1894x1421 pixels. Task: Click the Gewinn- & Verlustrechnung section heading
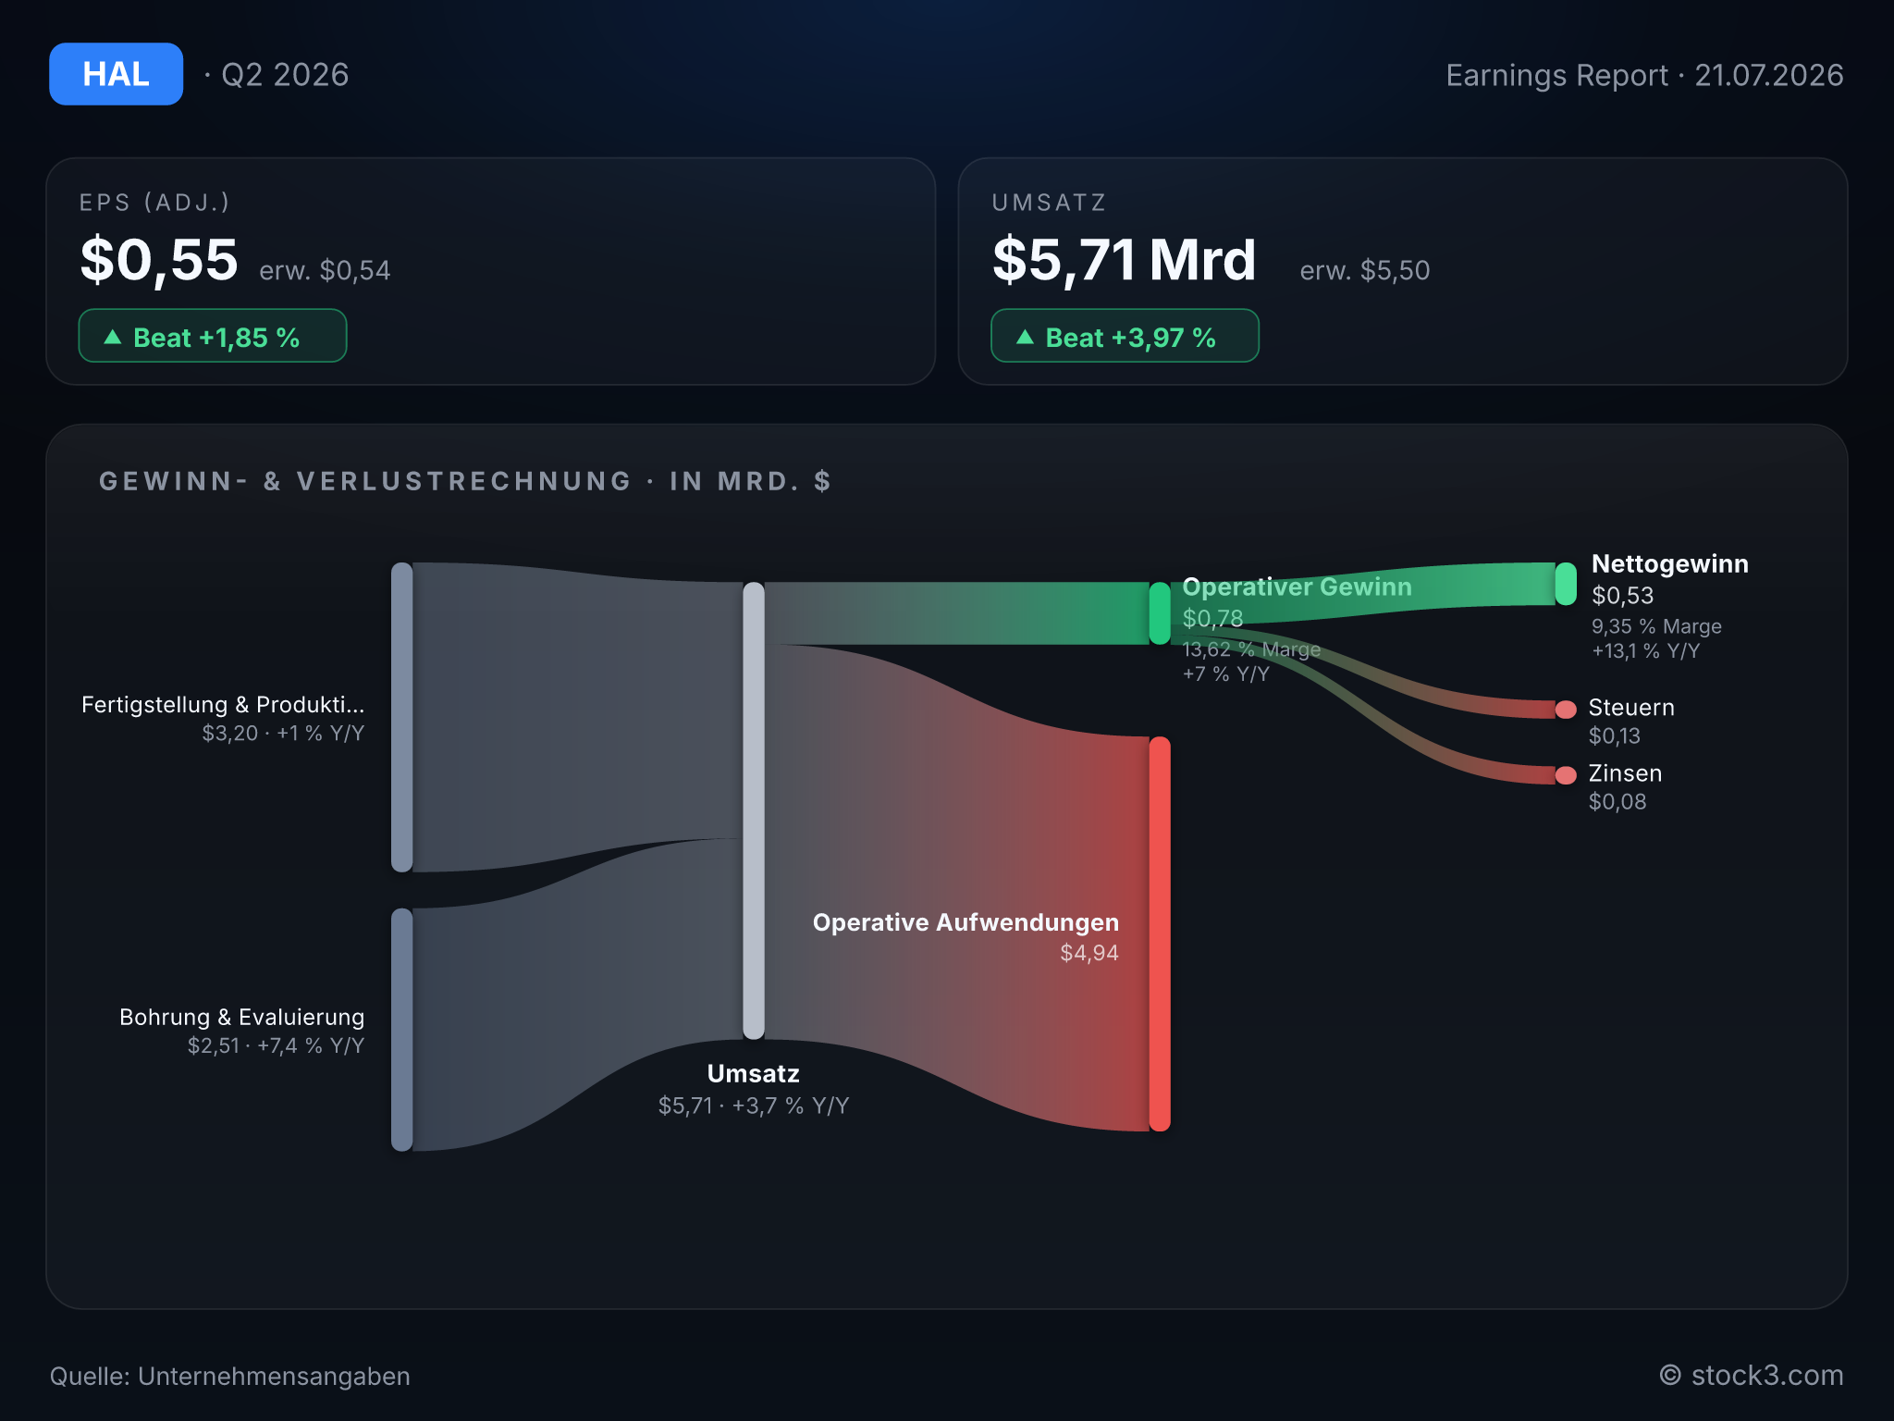[x=465, y=481]
